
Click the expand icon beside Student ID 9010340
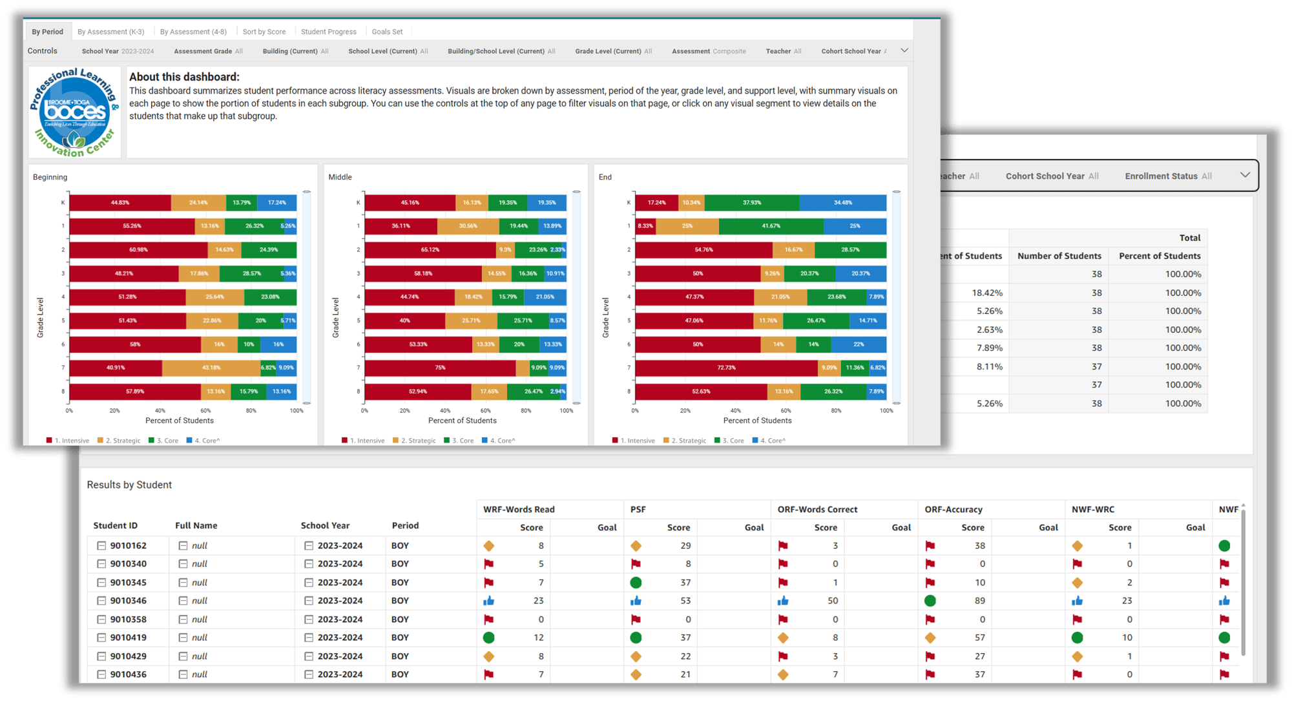click(x=101, y=563)
